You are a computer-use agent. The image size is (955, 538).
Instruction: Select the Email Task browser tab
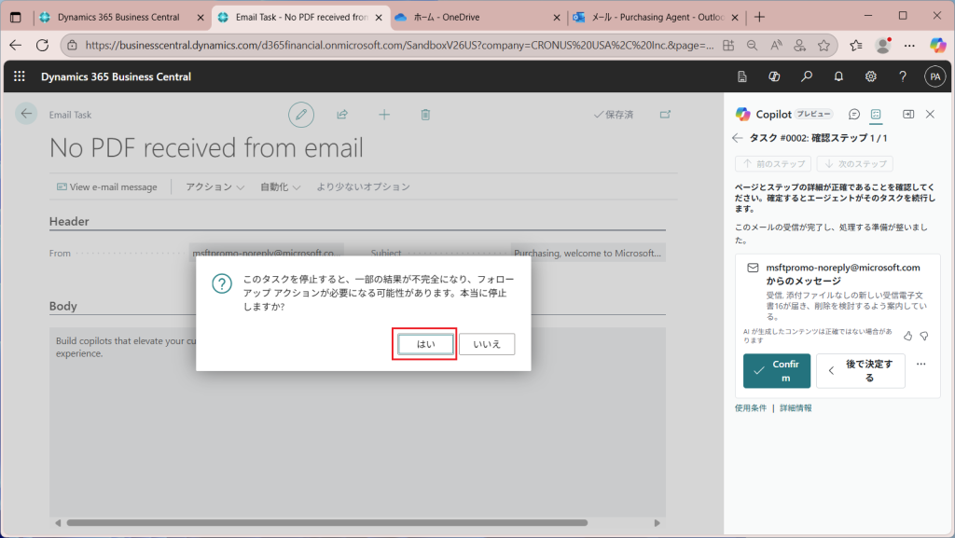pyautogui.click(x=300, y=17)
